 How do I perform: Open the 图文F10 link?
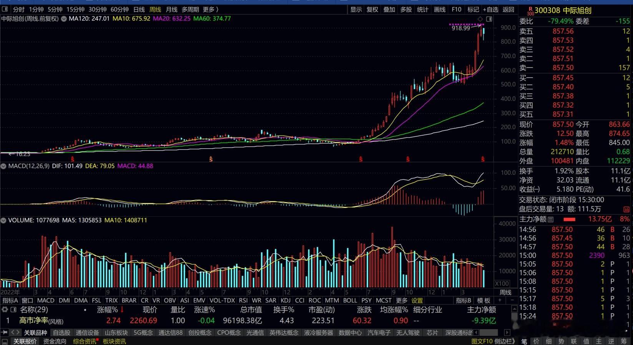pos(482,342)
